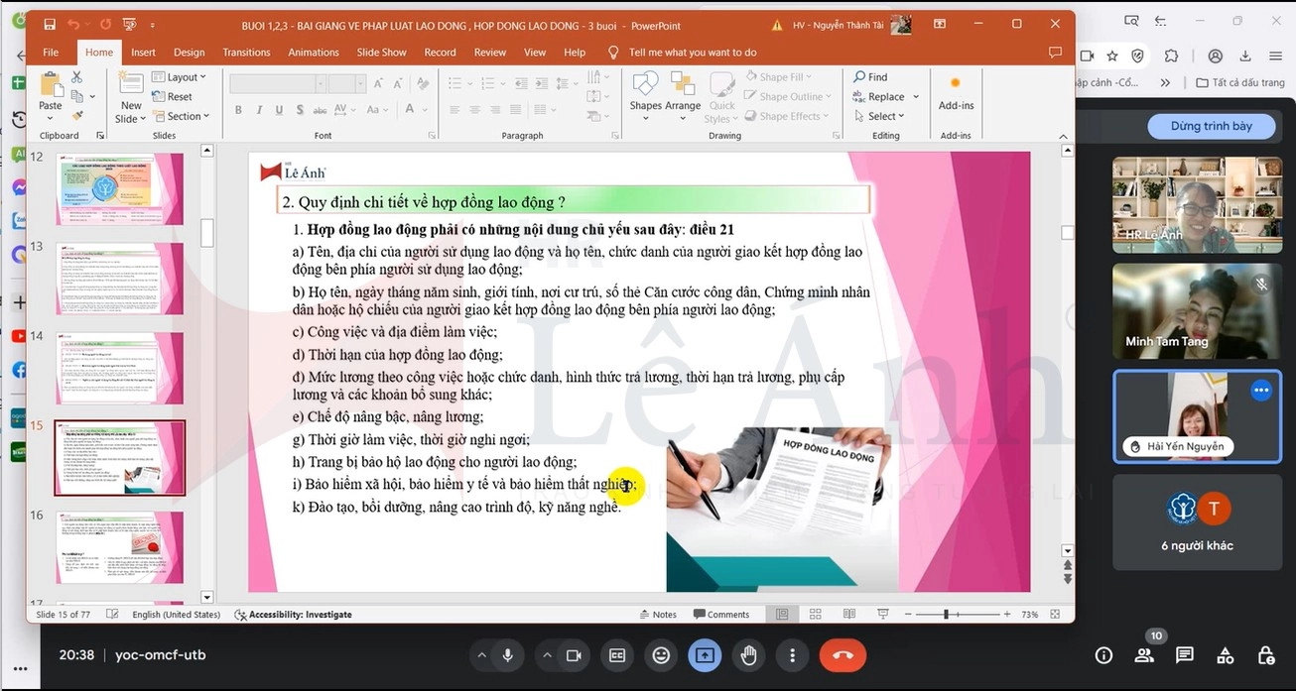This screenshot has width=1296, height=691.
Task: Open the Slide Show tab
Action: pos(381,53)
